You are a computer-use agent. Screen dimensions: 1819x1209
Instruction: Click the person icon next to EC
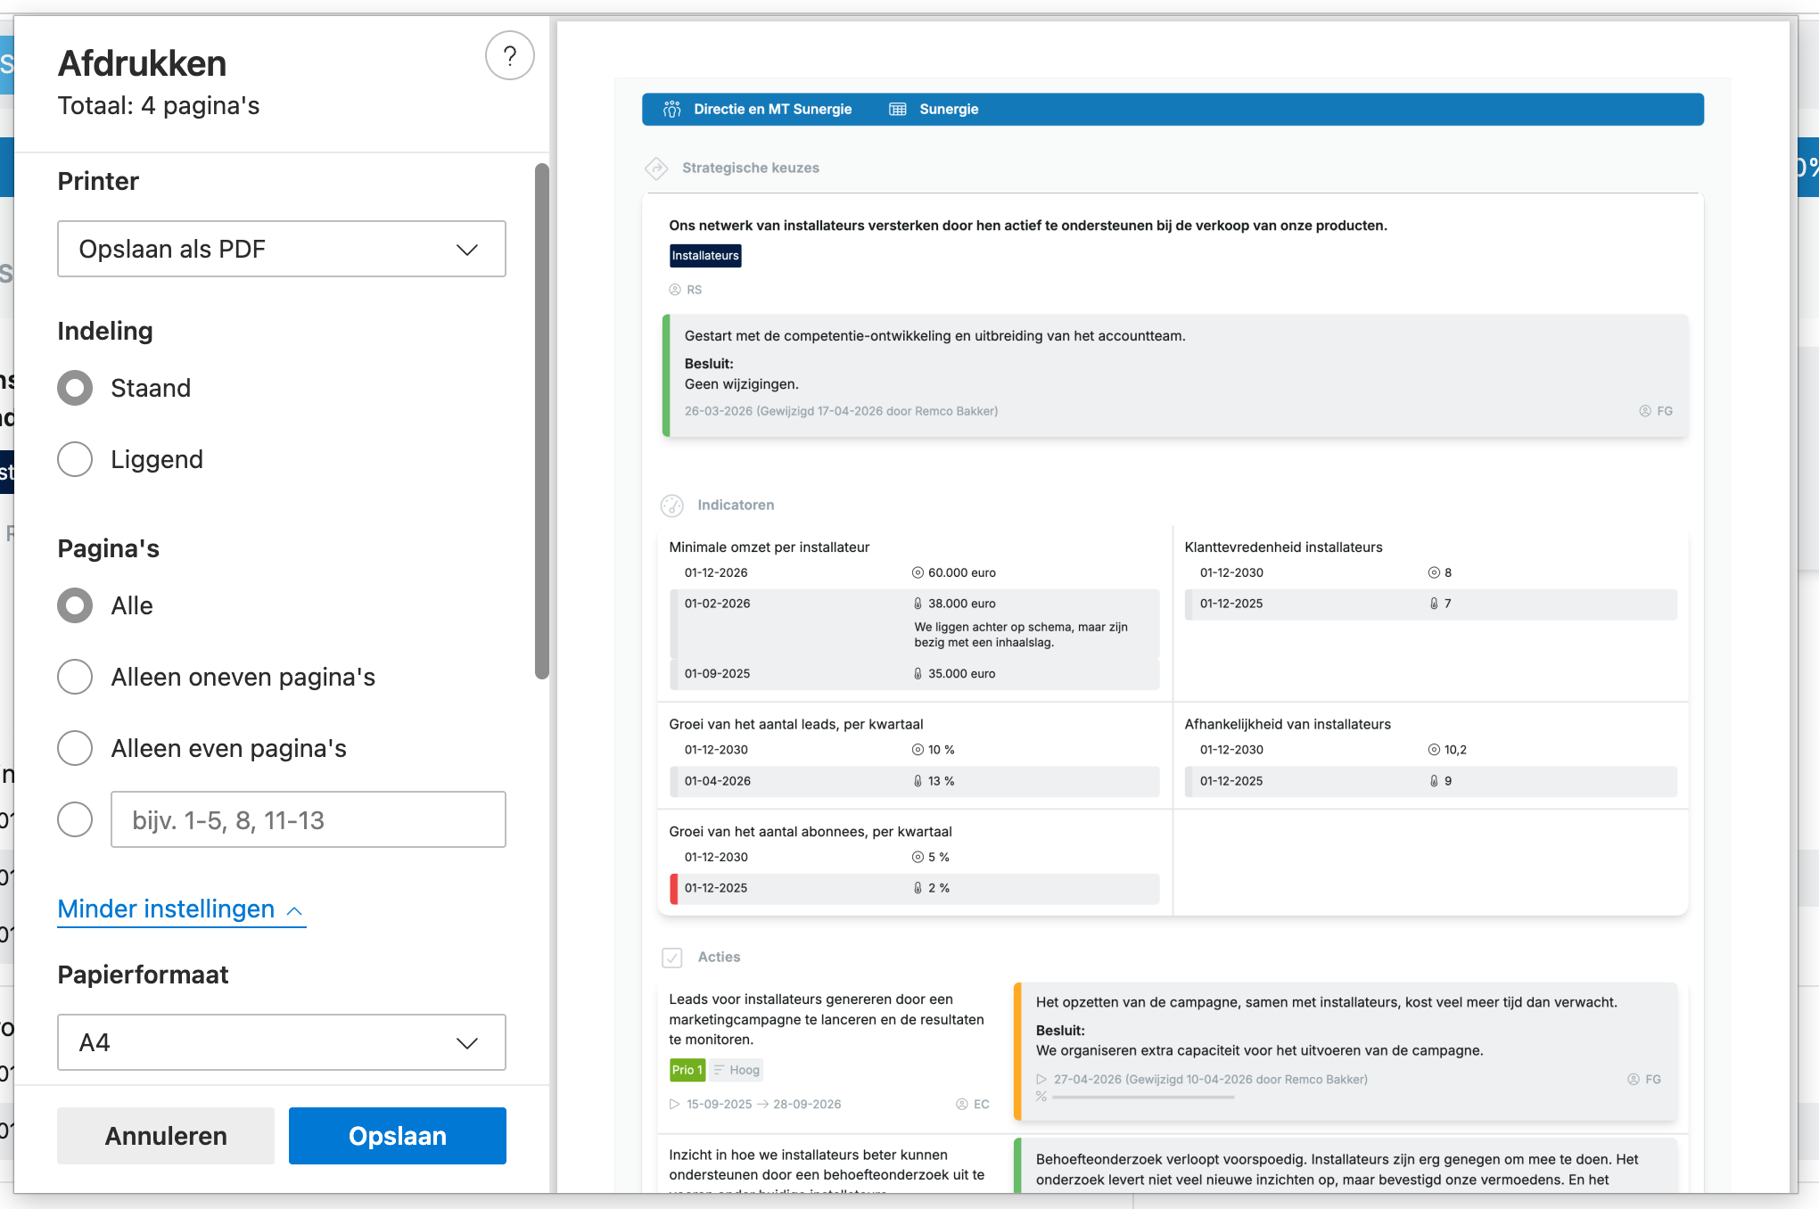click(962, 1104)
